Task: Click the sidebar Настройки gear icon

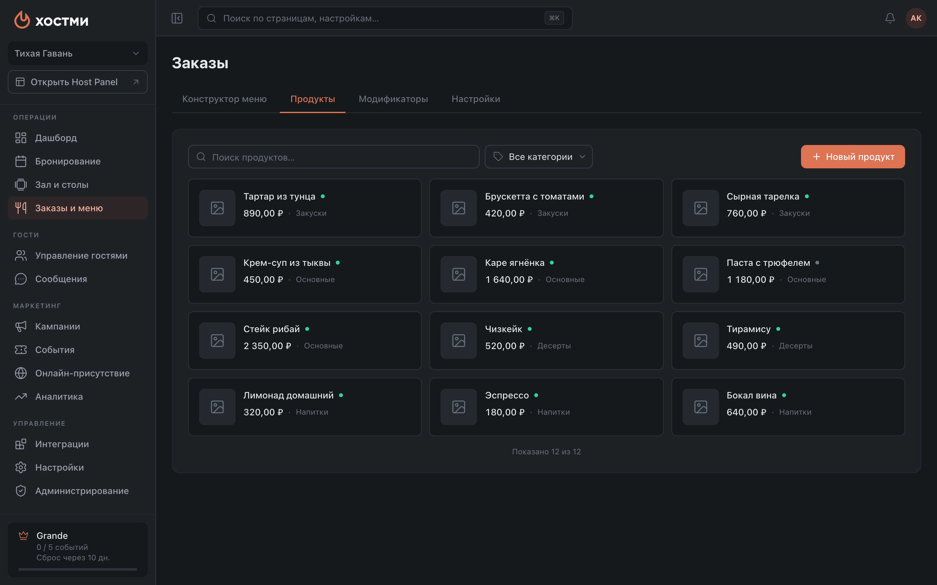Action: [21, 467]
